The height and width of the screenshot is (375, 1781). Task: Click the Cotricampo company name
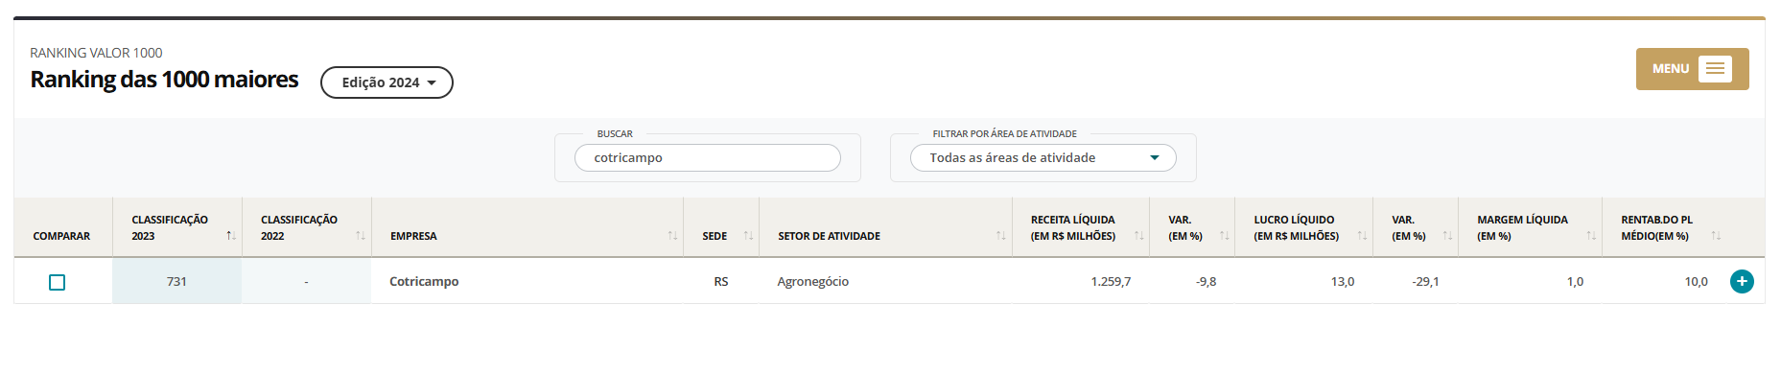click(424, 281)
